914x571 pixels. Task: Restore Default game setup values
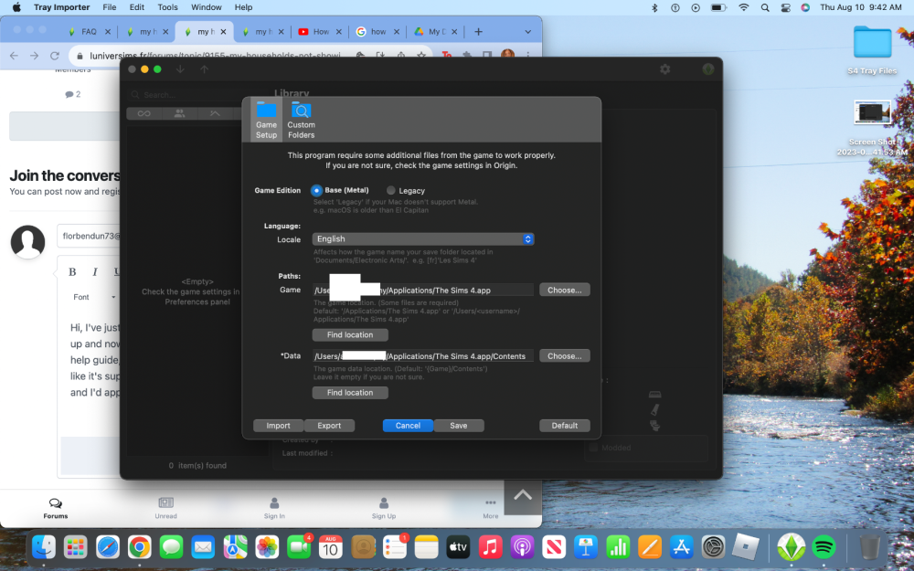pyautogui.click(x=564, y=426)
